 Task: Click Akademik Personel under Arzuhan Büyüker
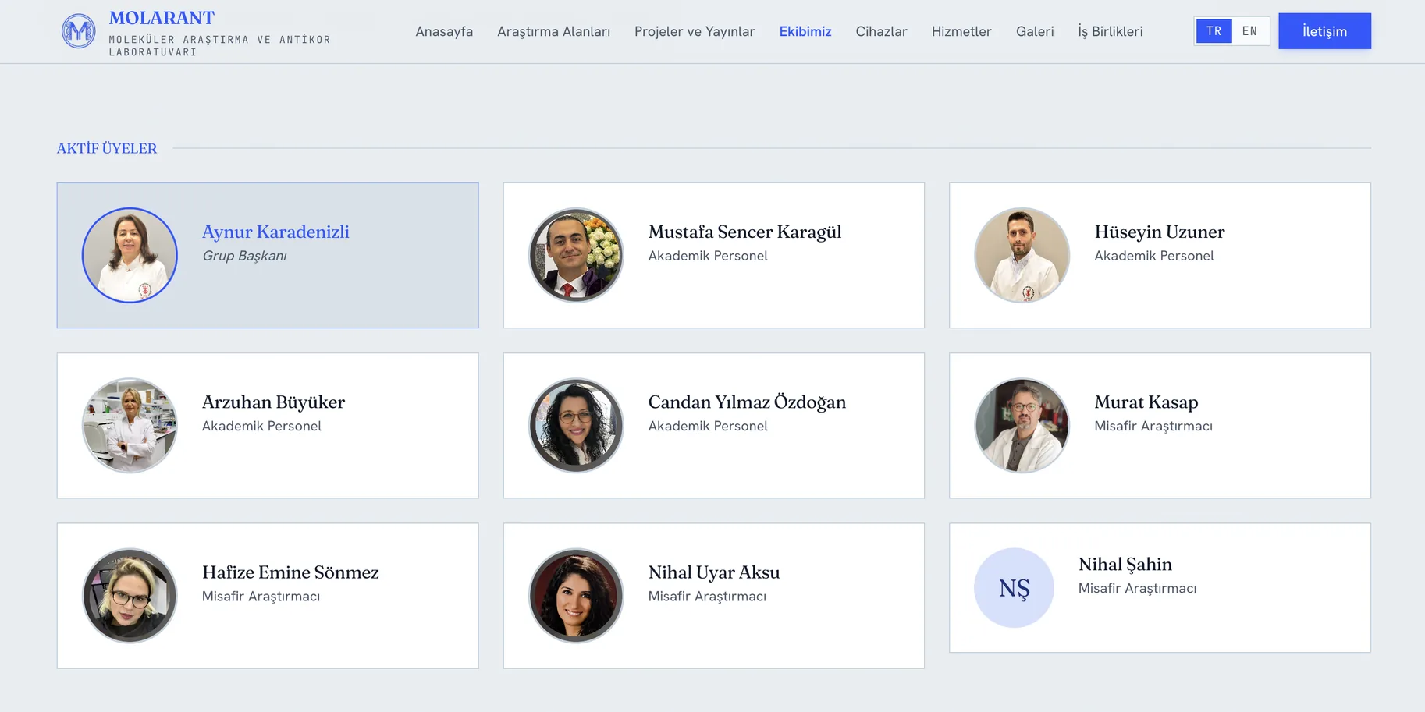[x=261, y=426]
